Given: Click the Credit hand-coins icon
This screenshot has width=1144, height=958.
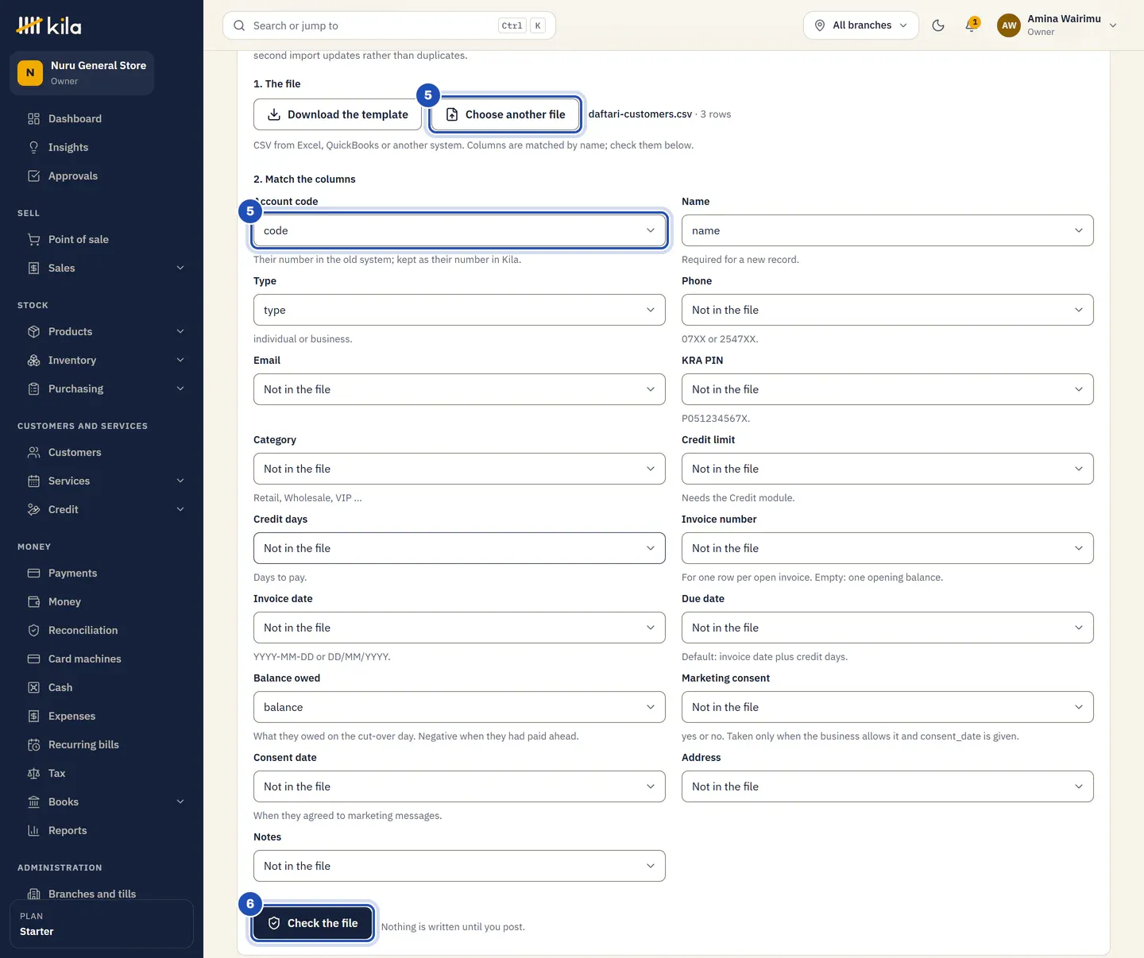Looking at the screenshot, I should click(x=33, y=509).
